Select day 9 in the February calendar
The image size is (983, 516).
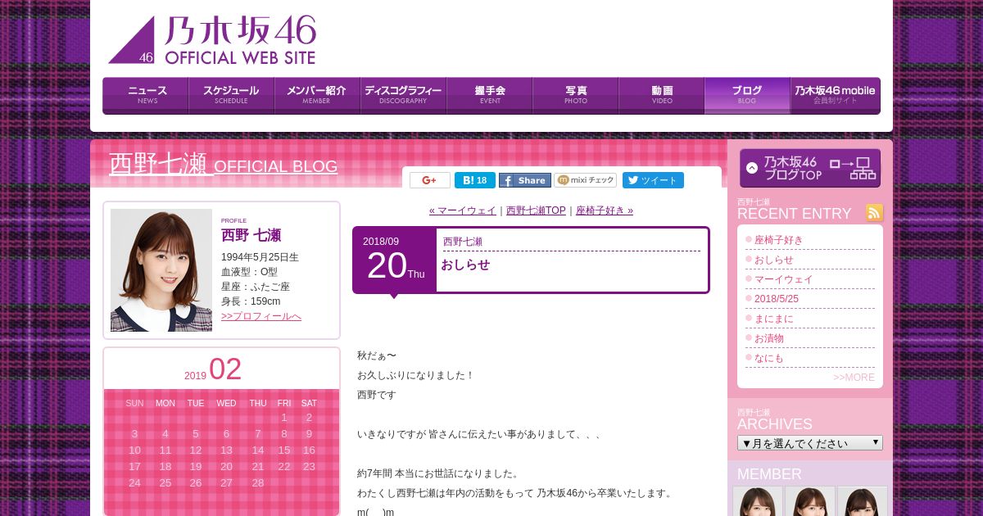(309, 433)
